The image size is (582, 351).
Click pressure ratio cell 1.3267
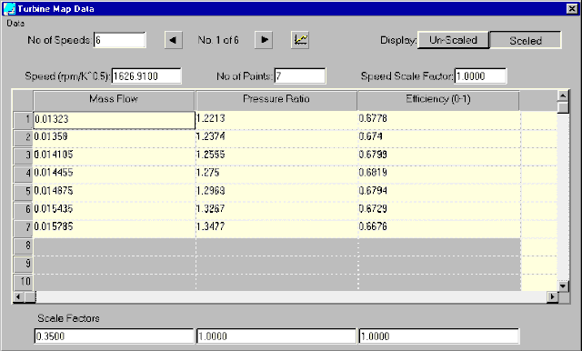[x=276, y=210]
